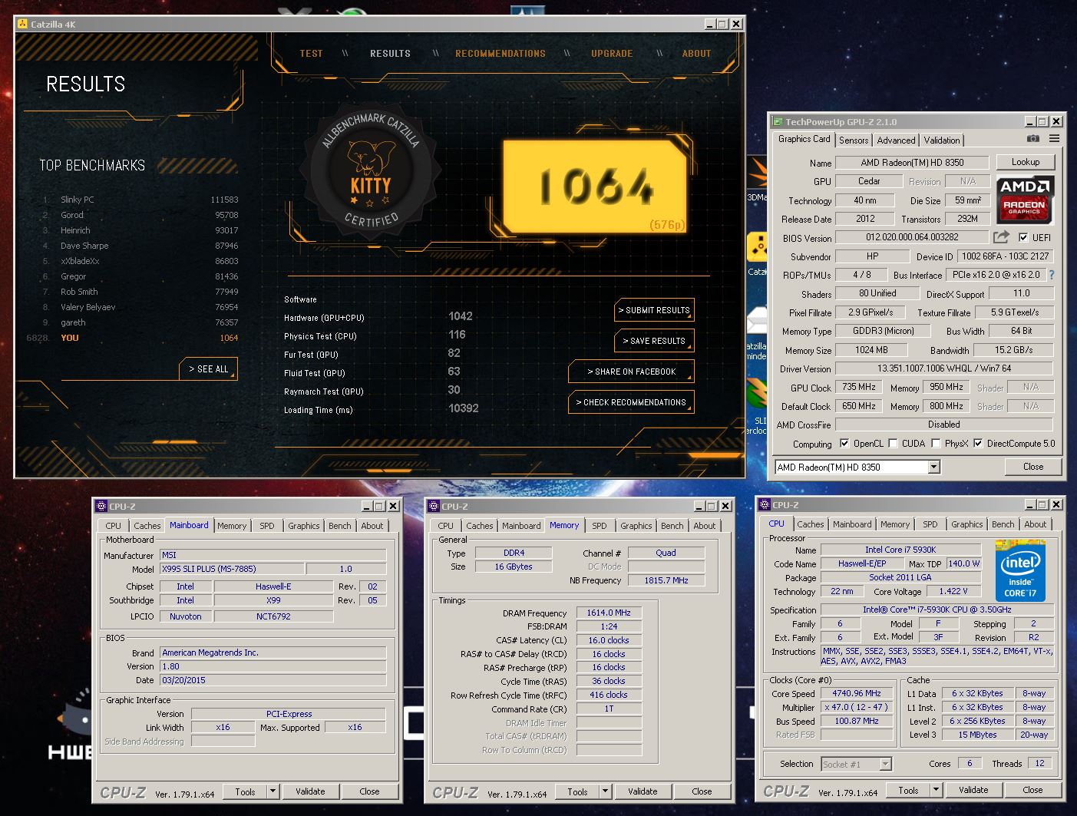
Task: Expand Tools arrow in Mainboard CPU-Z window
Action: (272, 791)
